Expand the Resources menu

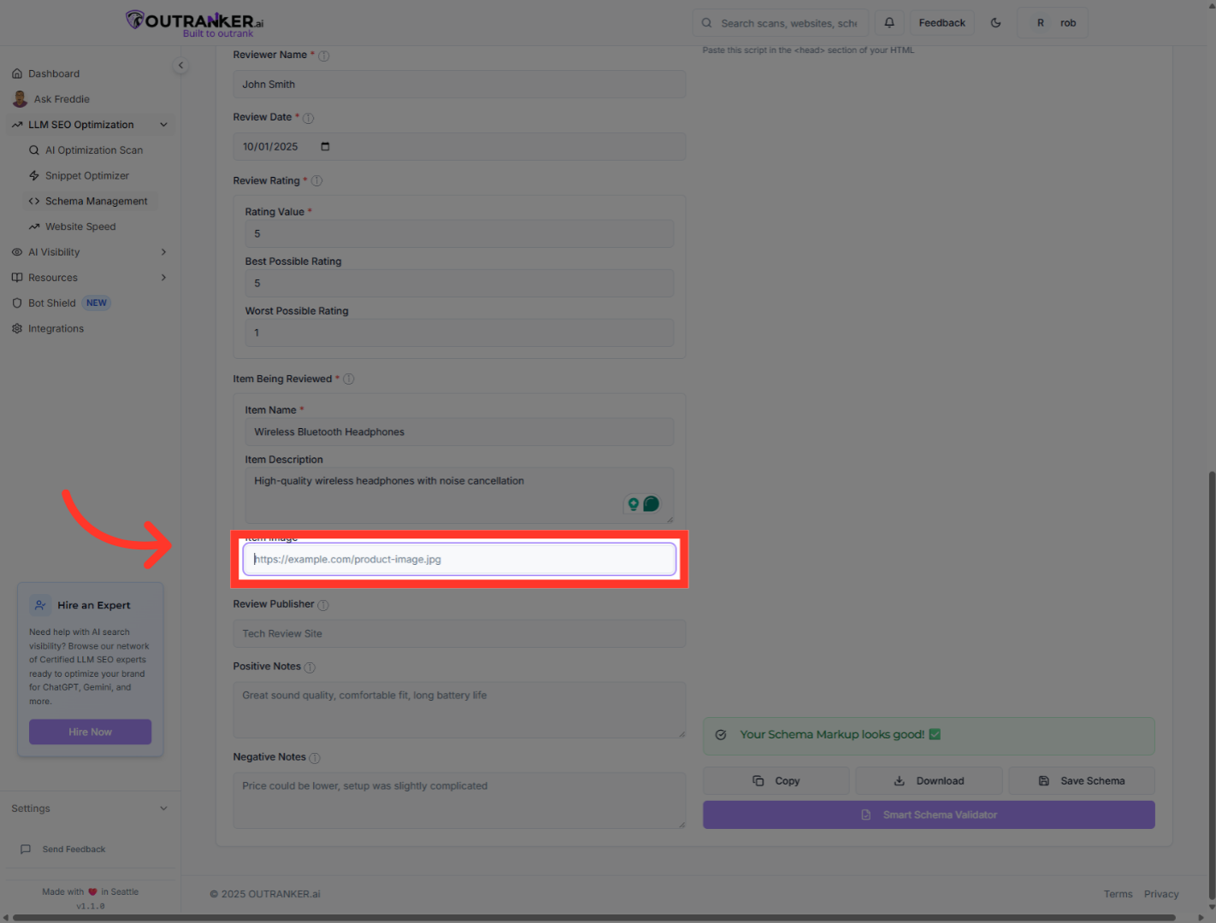[x=163, y=278]
